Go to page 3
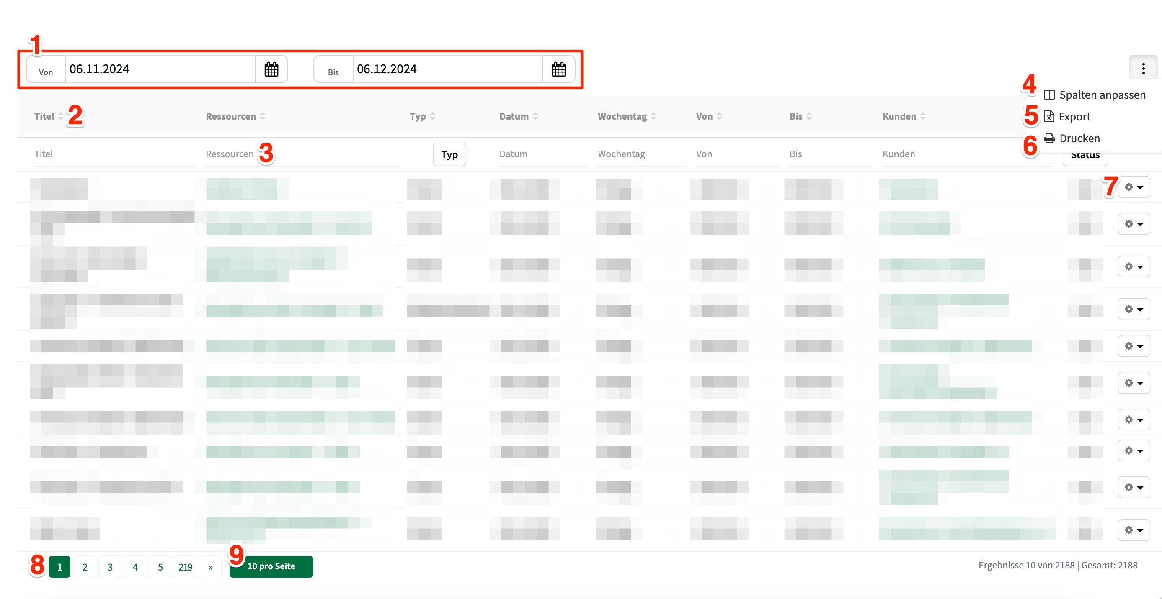Viewport: 1162px width, 599px height. [x=110, y=567]
